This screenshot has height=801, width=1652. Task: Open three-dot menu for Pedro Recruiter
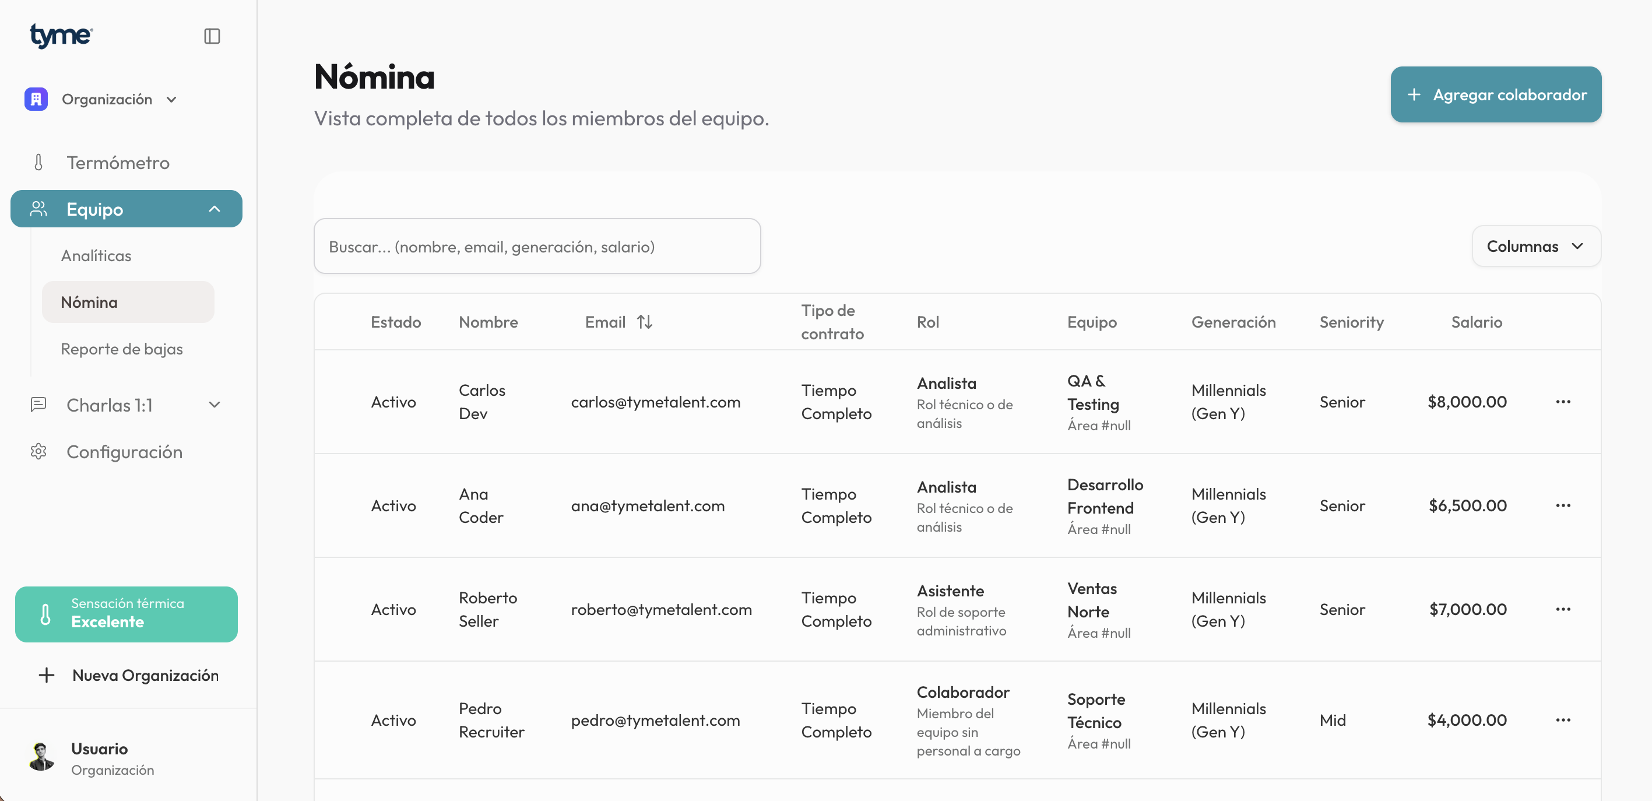click(1563, 720)
